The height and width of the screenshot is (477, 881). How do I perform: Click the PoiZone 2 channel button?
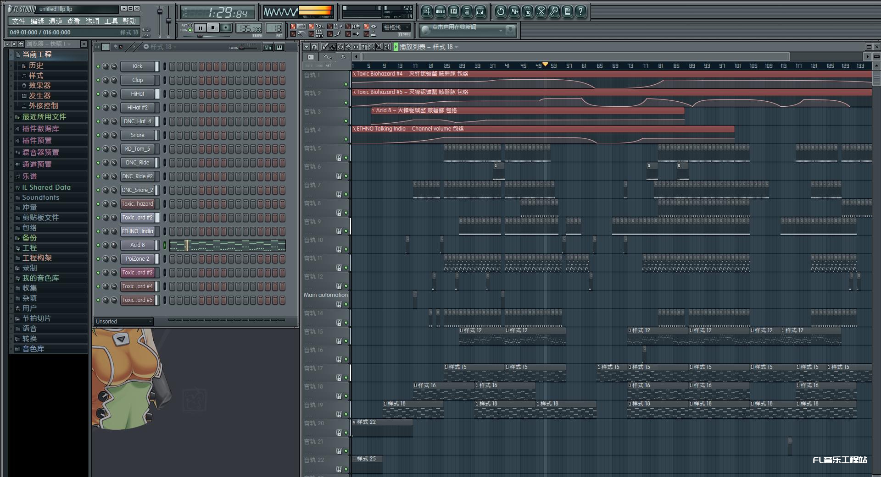pyautogui.click(x=137, y=259)
